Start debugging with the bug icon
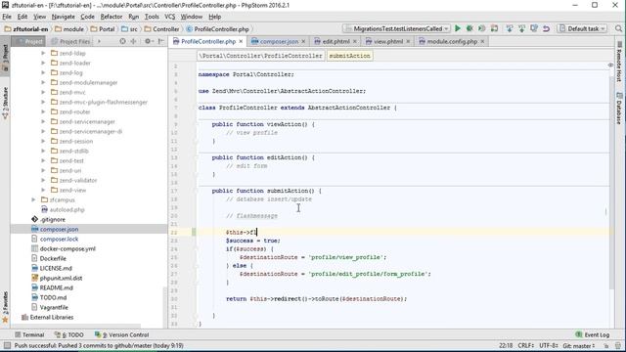Screen dimensions: 626x352 tap(469, 28)
